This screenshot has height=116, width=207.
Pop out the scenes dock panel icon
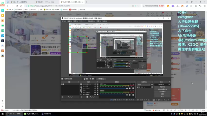click(x=78, y=82)
